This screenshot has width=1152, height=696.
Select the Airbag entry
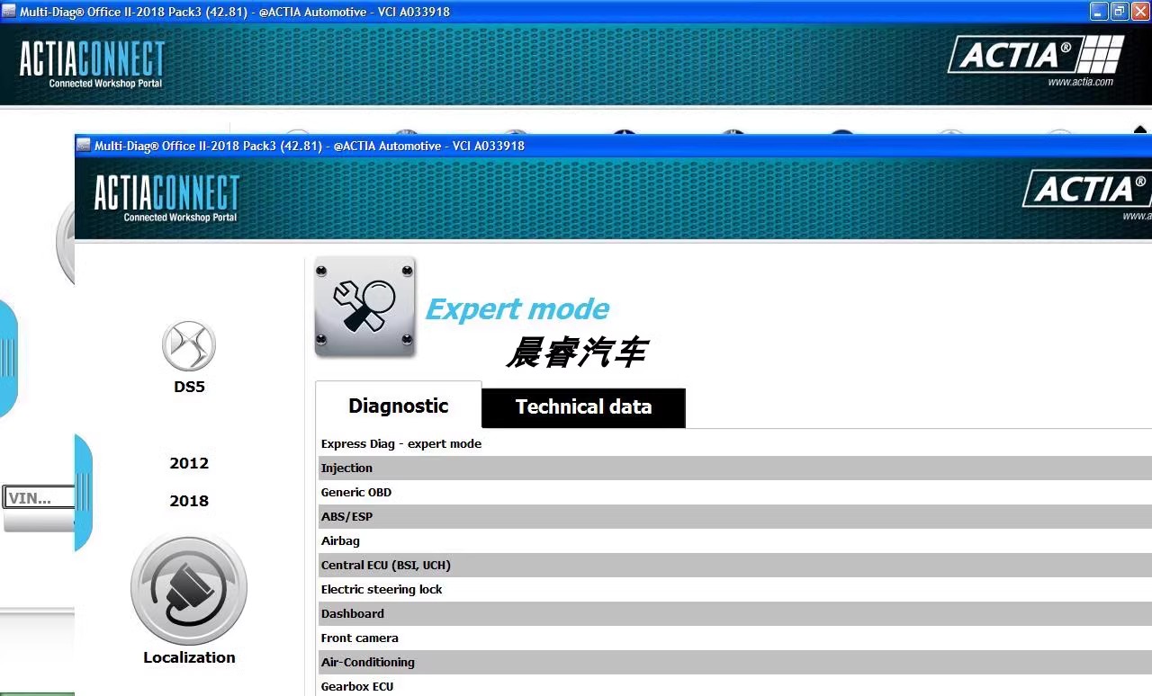click(733, 540)
